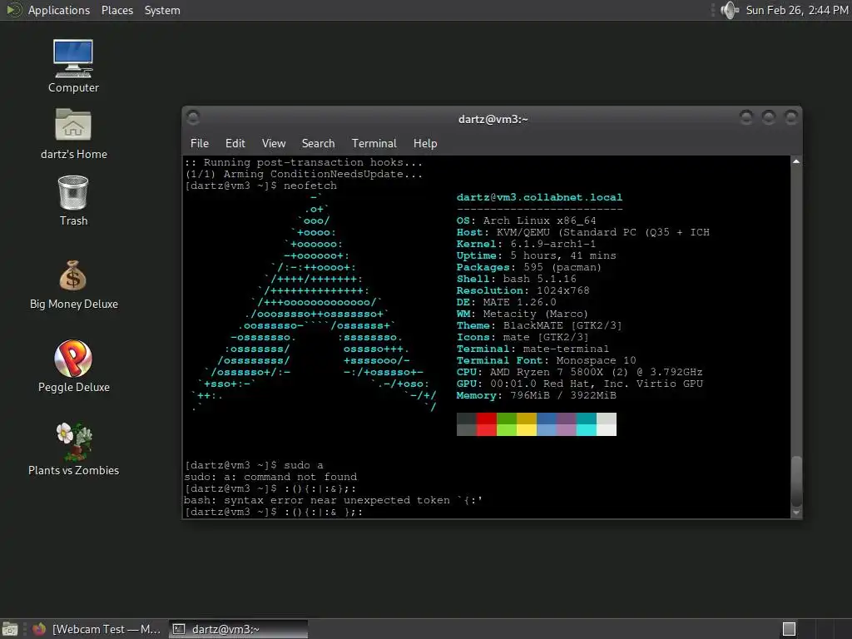Click the Terminal: mate-terminal line
The image size is (852, 639).
pos(532,349)
